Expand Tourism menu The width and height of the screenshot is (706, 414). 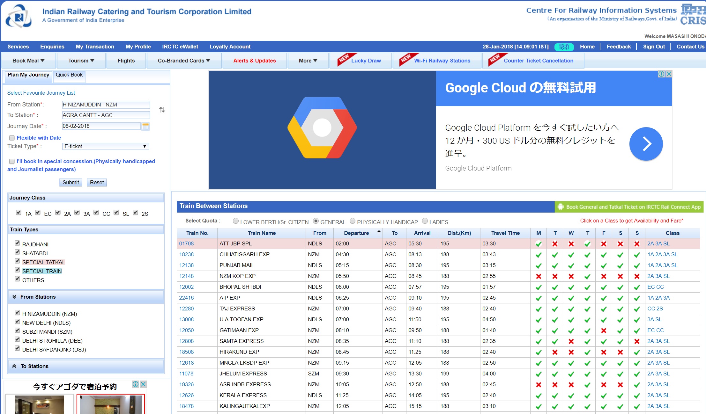coord(81,61)
